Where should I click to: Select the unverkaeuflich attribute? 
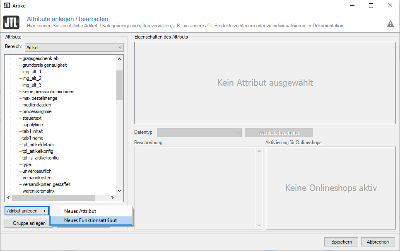pos(37,171)
